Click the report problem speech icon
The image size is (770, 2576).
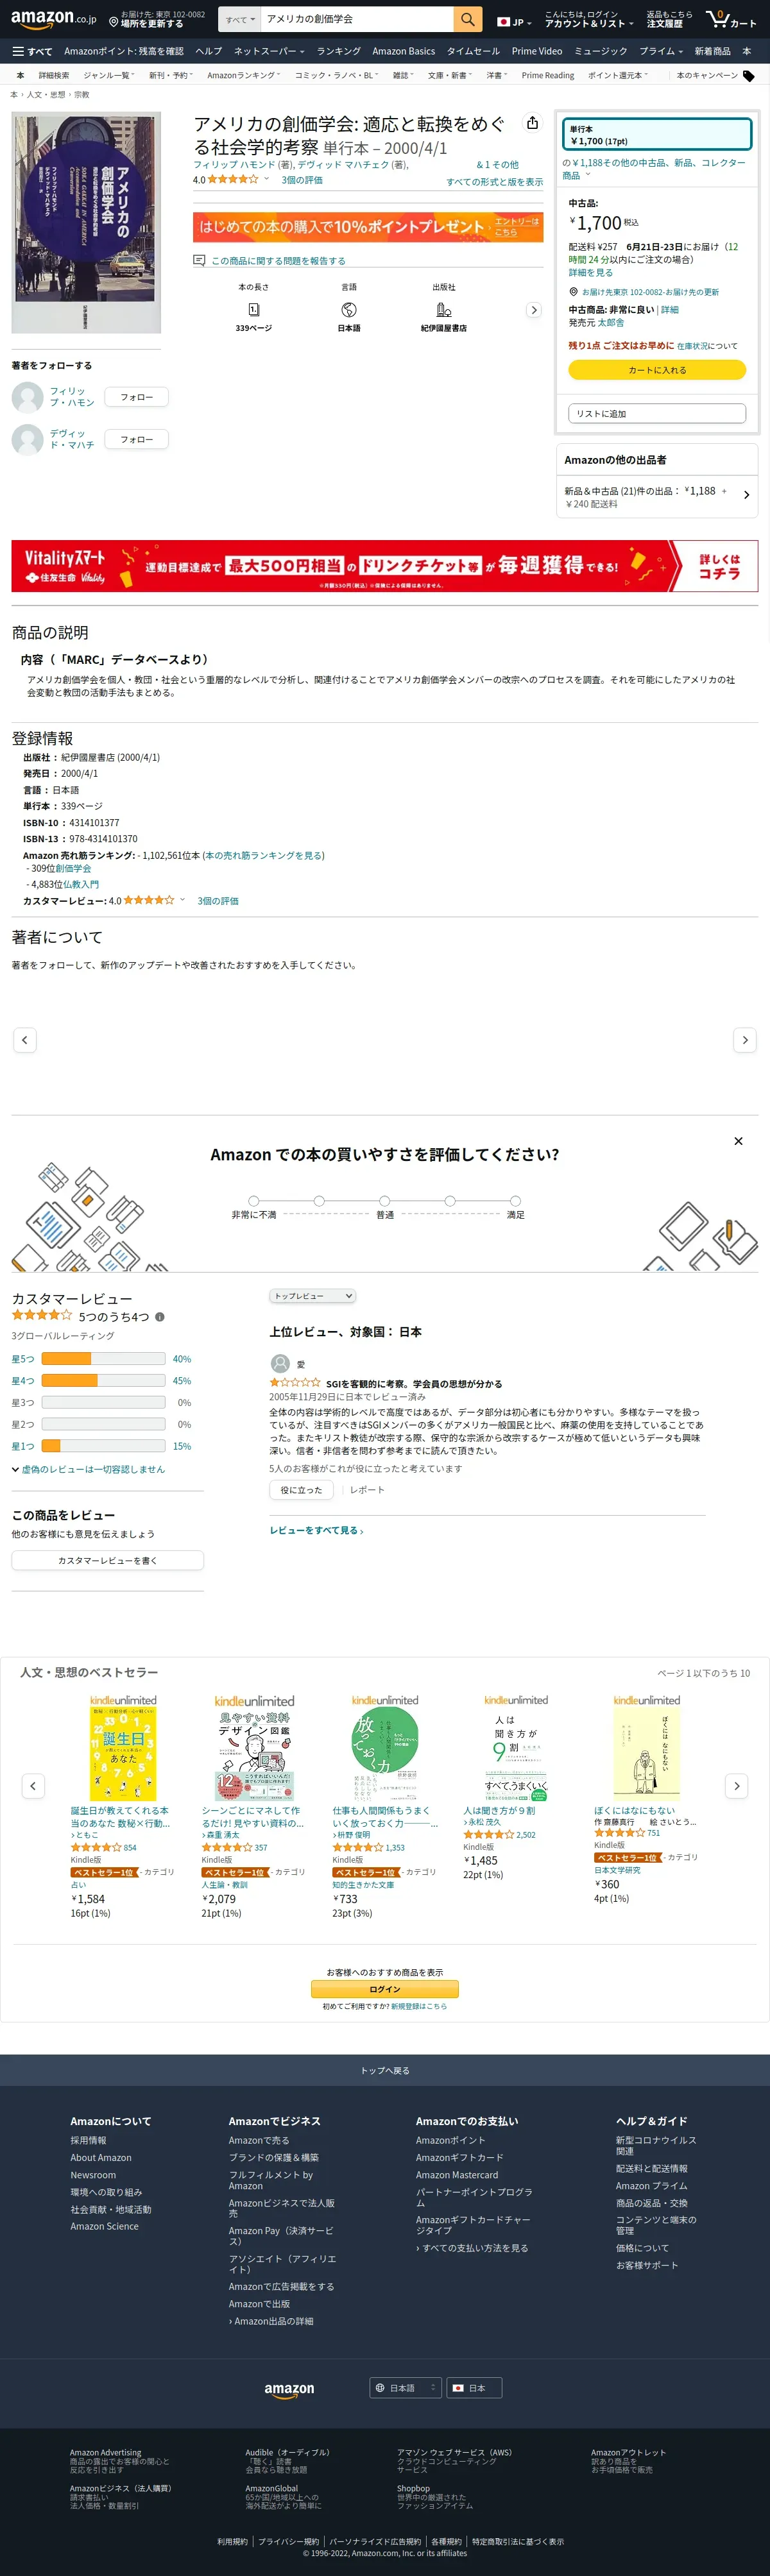click(199, 261)
